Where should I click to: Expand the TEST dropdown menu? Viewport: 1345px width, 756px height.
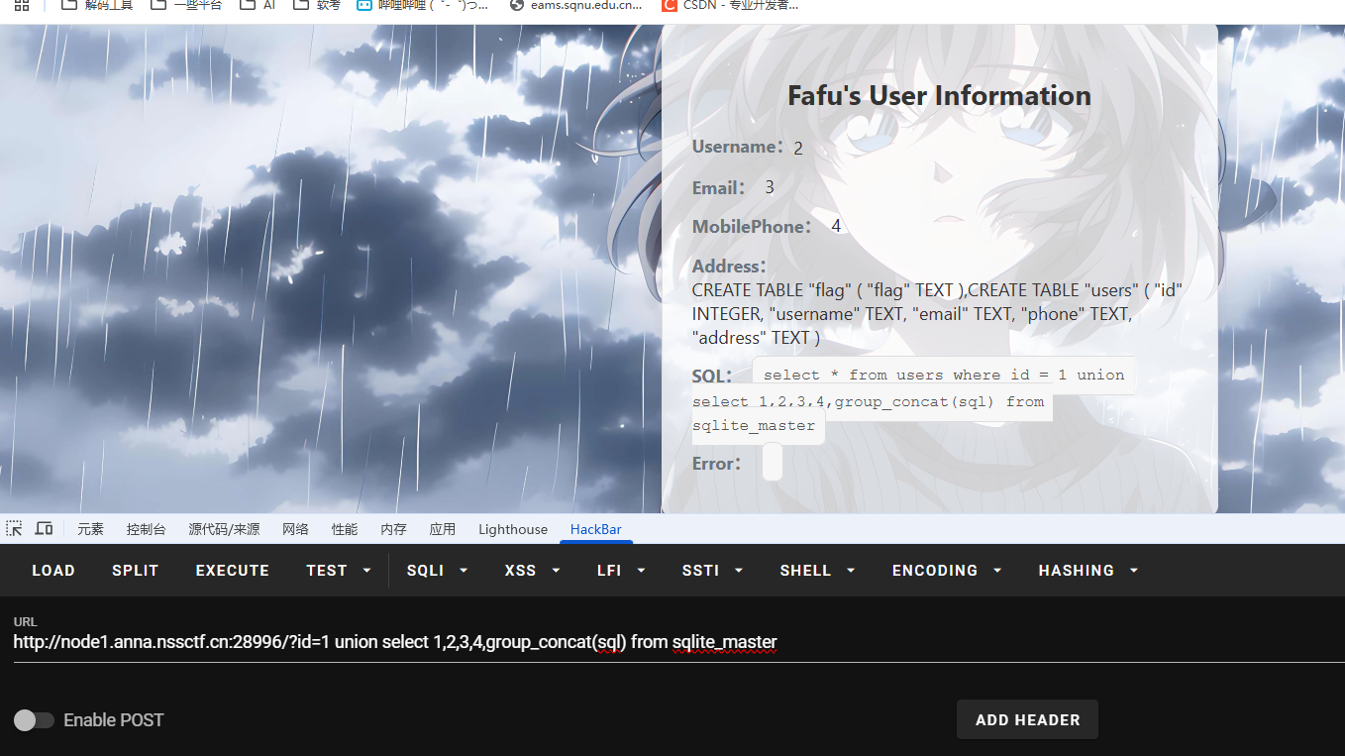pos(339,571)
